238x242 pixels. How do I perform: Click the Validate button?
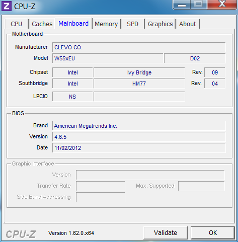point(166,233)
